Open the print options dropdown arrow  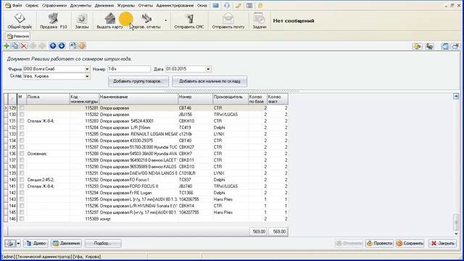point(18,244)
